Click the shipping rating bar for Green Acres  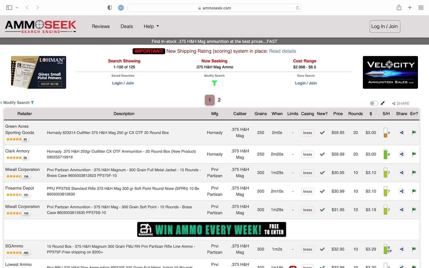tap(385, 133)
